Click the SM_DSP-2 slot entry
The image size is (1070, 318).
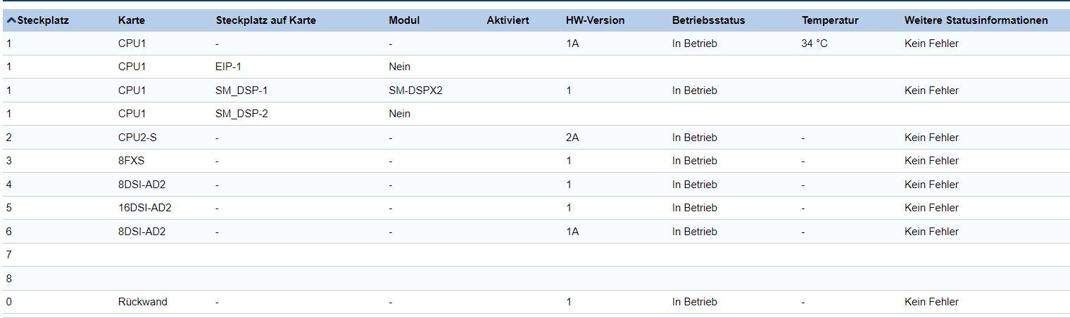(242, 114)
